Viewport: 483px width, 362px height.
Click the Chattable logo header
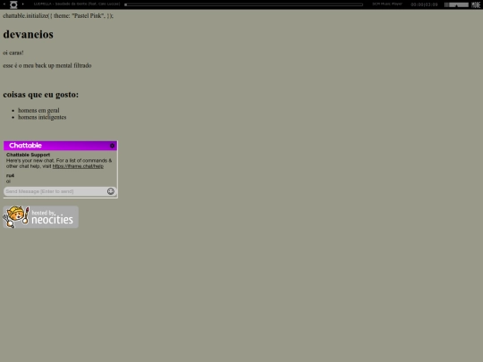point(25,146)
